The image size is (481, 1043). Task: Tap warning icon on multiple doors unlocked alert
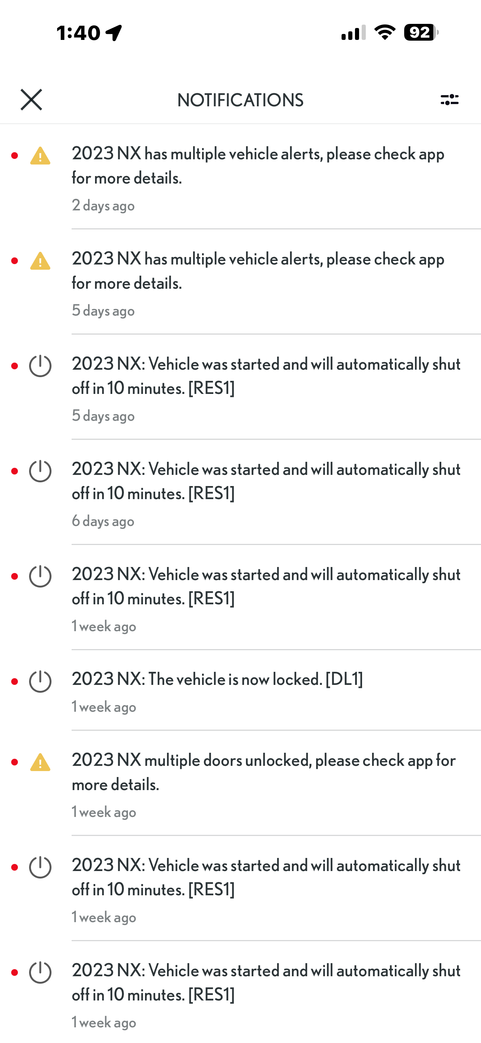40,762
